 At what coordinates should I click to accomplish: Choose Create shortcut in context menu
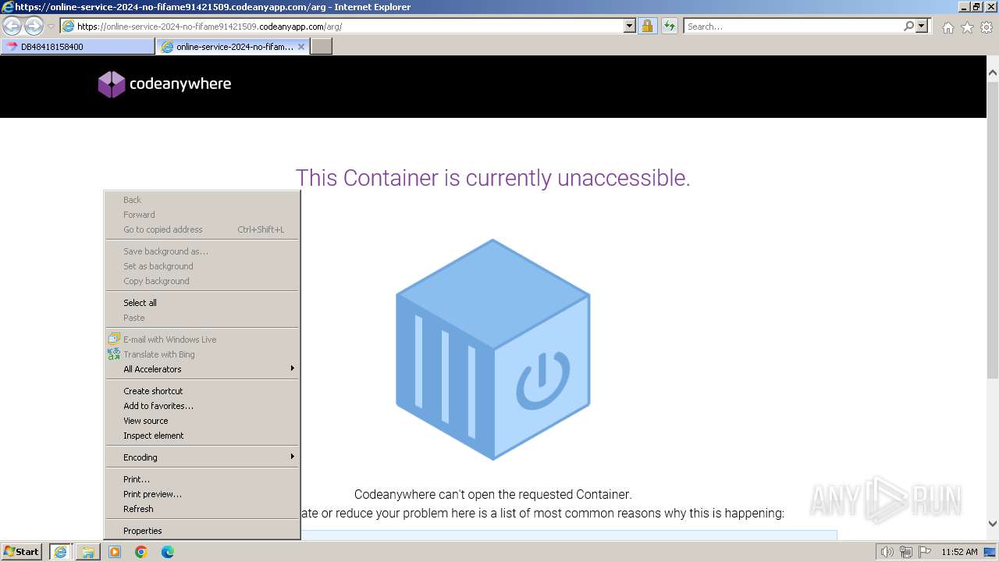pyautogui.click(x=203, y=391)
